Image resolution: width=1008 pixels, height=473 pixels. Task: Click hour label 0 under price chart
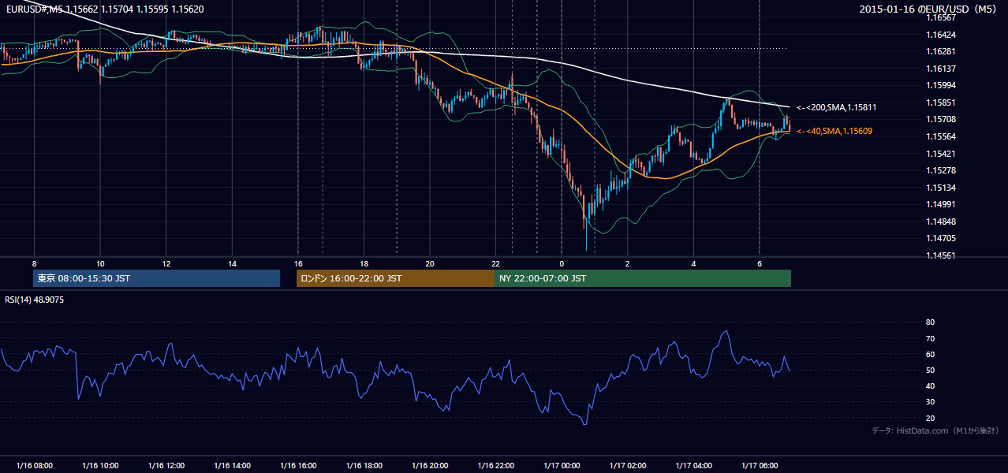click(x=562, y=263)
